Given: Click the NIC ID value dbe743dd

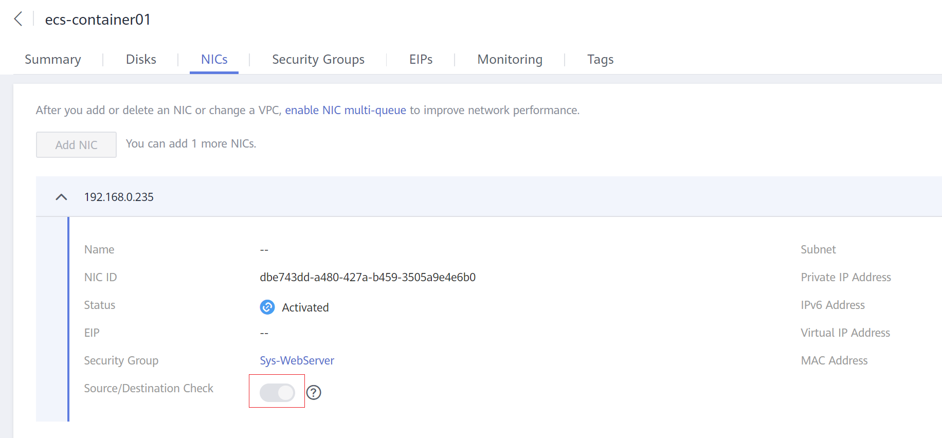Looking at the screenshot, I should coord(367,278).
